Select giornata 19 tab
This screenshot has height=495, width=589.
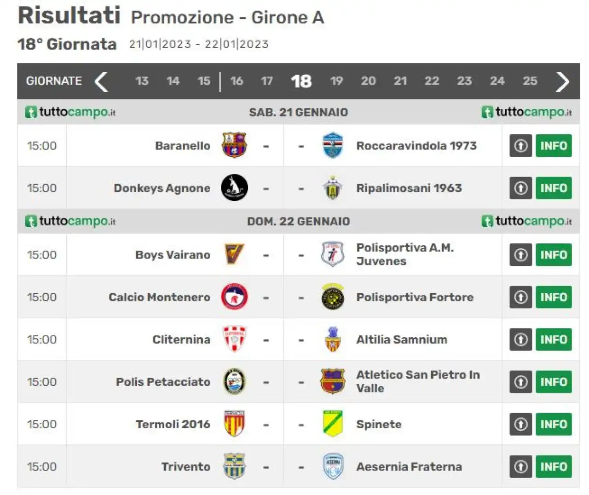tap(336, 81)
